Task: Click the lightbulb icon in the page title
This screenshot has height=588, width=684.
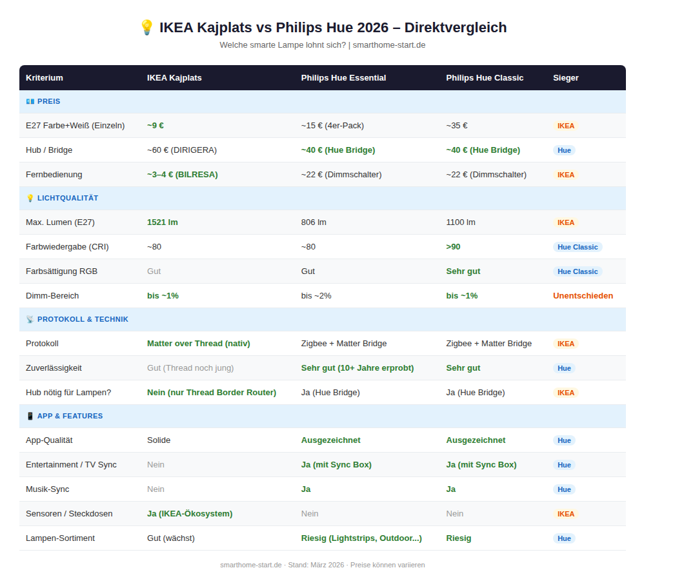Action: pos(146,27)
